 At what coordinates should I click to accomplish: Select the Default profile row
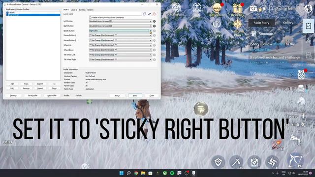click(33, 13)
